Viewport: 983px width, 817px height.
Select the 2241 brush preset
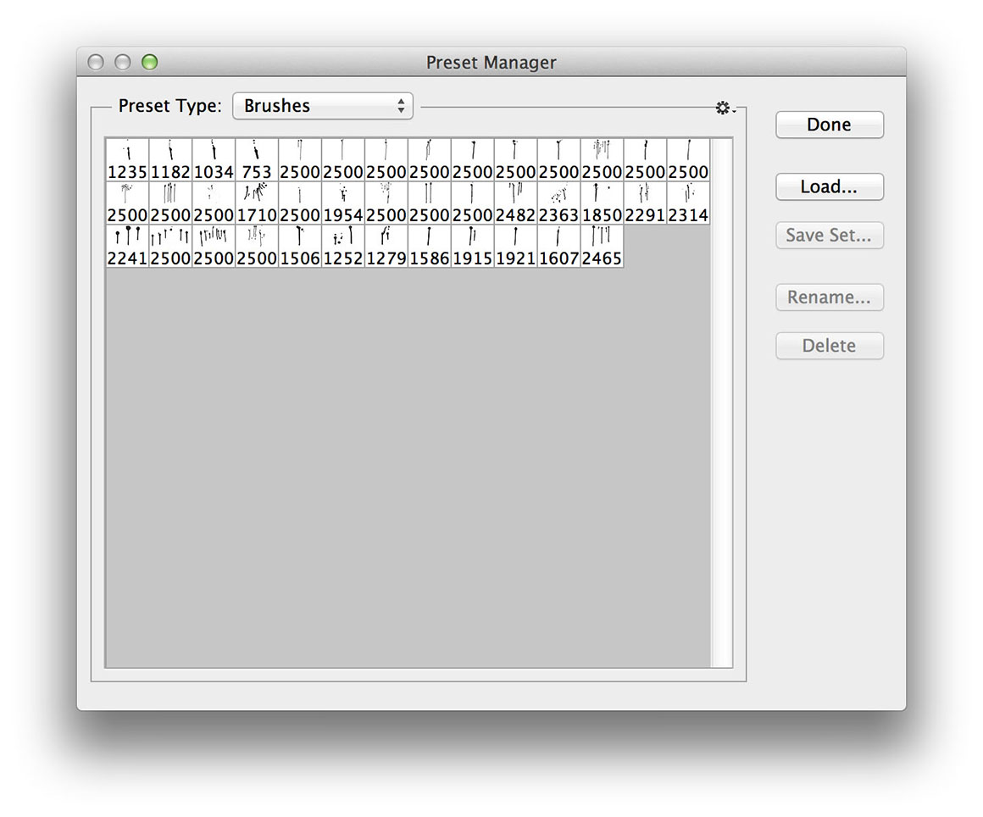click(127, 247)
